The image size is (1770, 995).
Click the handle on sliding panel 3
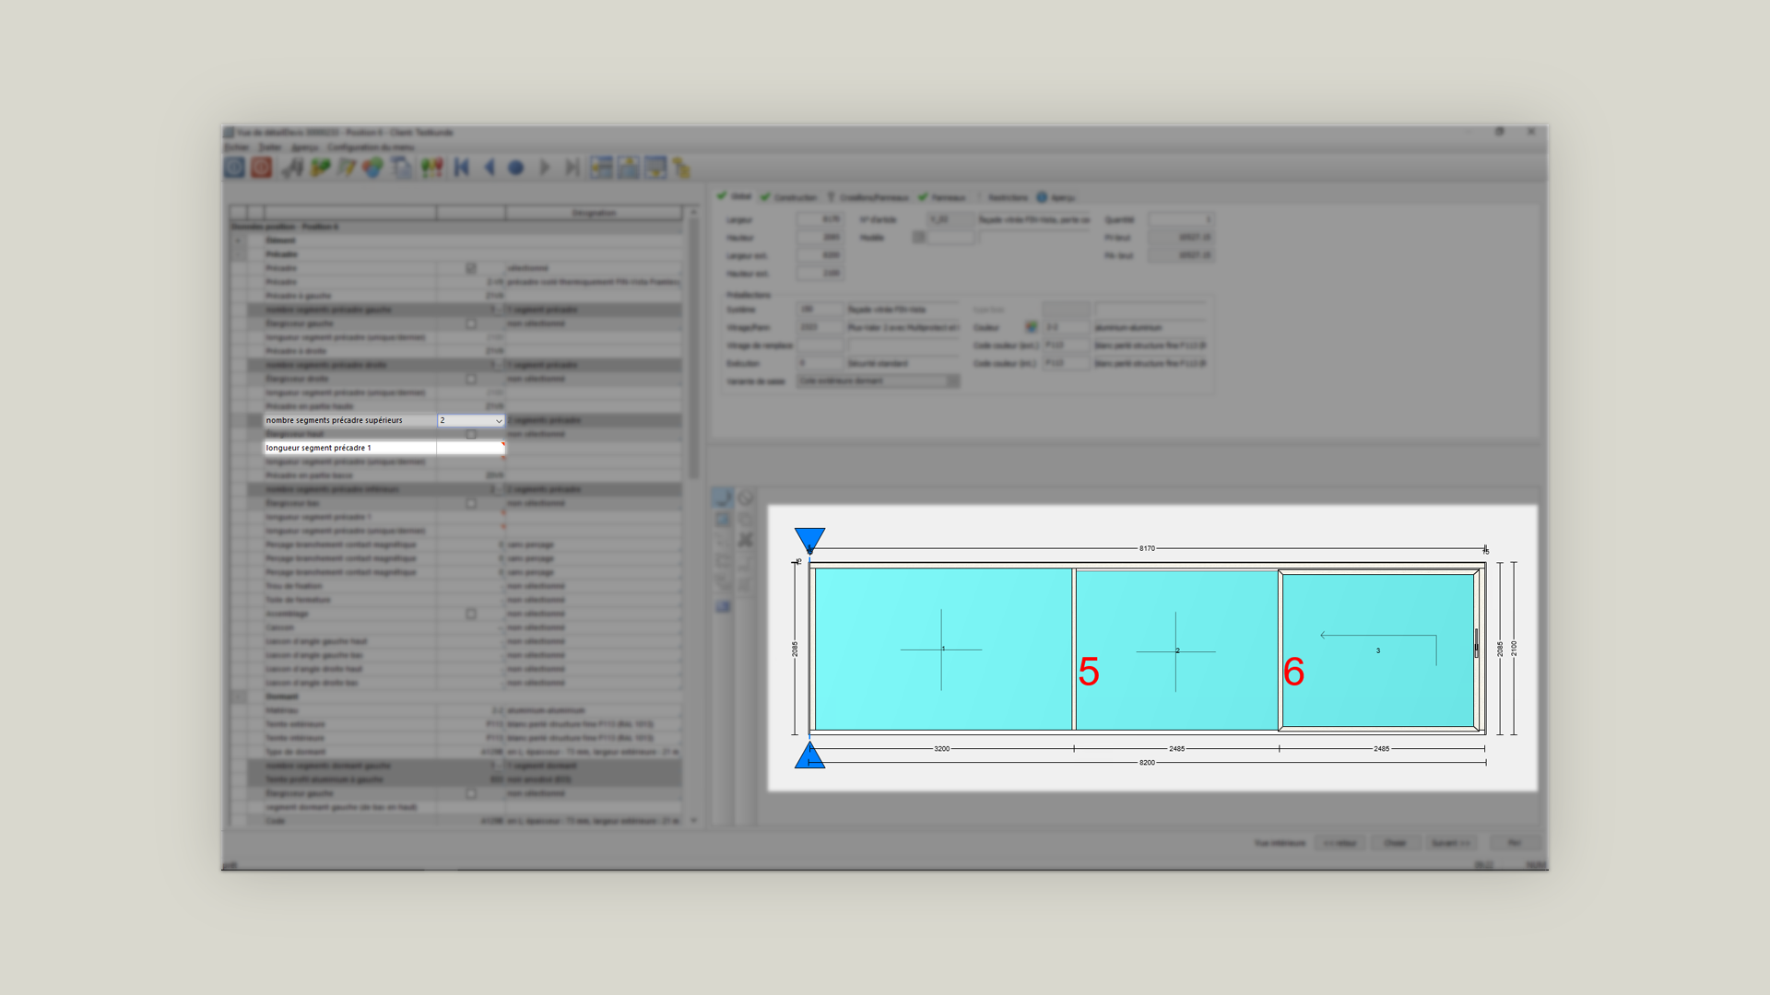(1476, 643)
